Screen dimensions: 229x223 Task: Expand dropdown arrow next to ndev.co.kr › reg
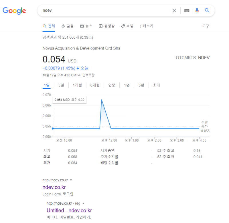point(83,204)
